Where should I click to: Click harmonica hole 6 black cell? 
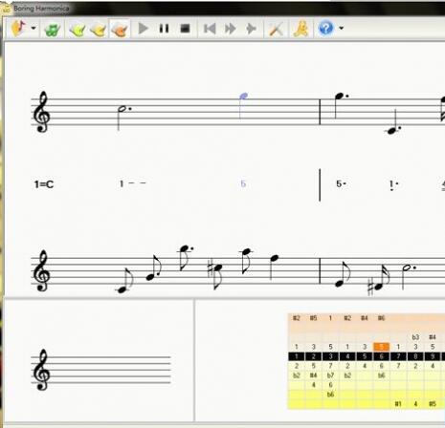click(x=381, y=356)
